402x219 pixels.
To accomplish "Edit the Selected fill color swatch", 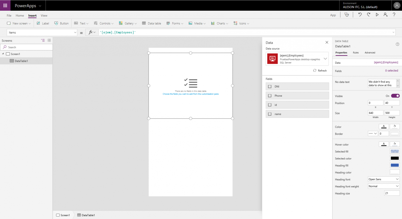I will tap(394, 151).
